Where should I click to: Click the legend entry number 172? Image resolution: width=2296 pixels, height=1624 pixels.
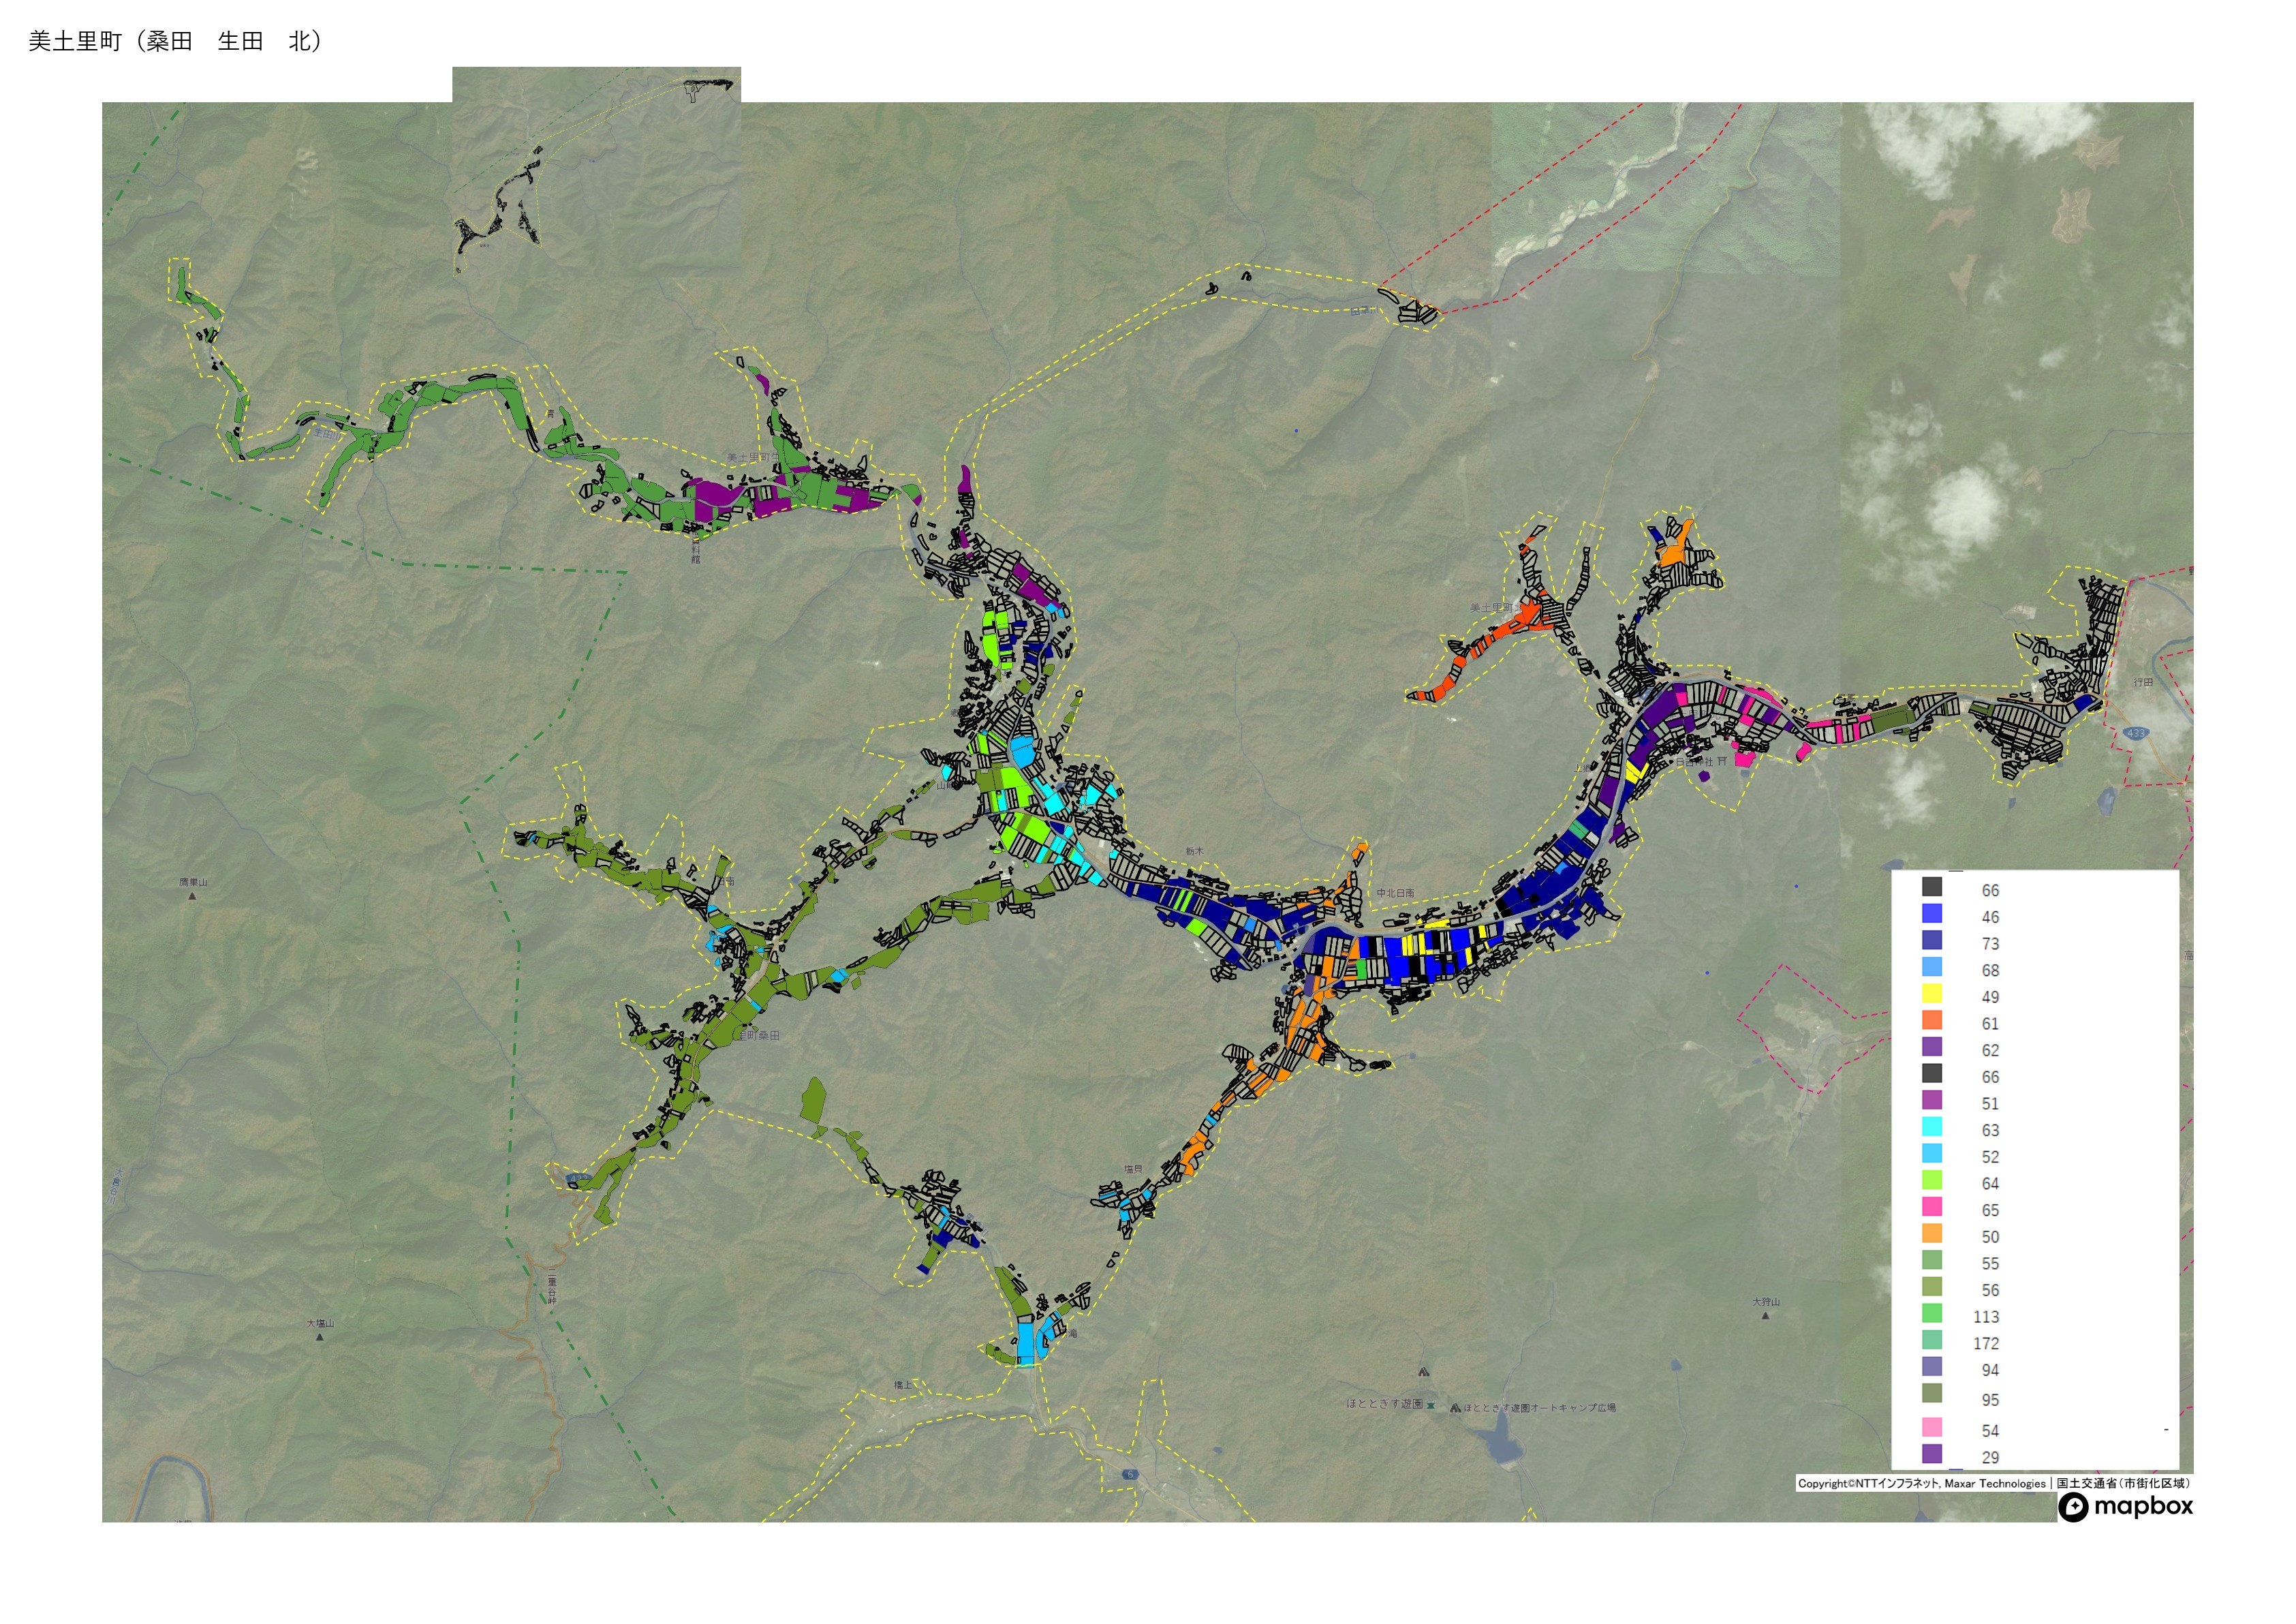tap(1986, 1344)
